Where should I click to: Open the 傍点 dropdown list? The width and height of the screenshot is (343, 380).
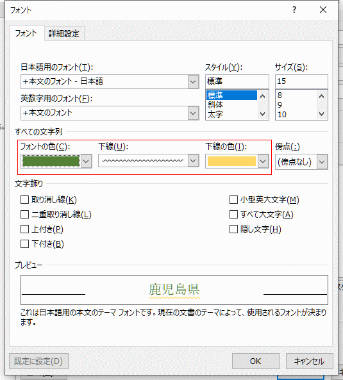322,161
